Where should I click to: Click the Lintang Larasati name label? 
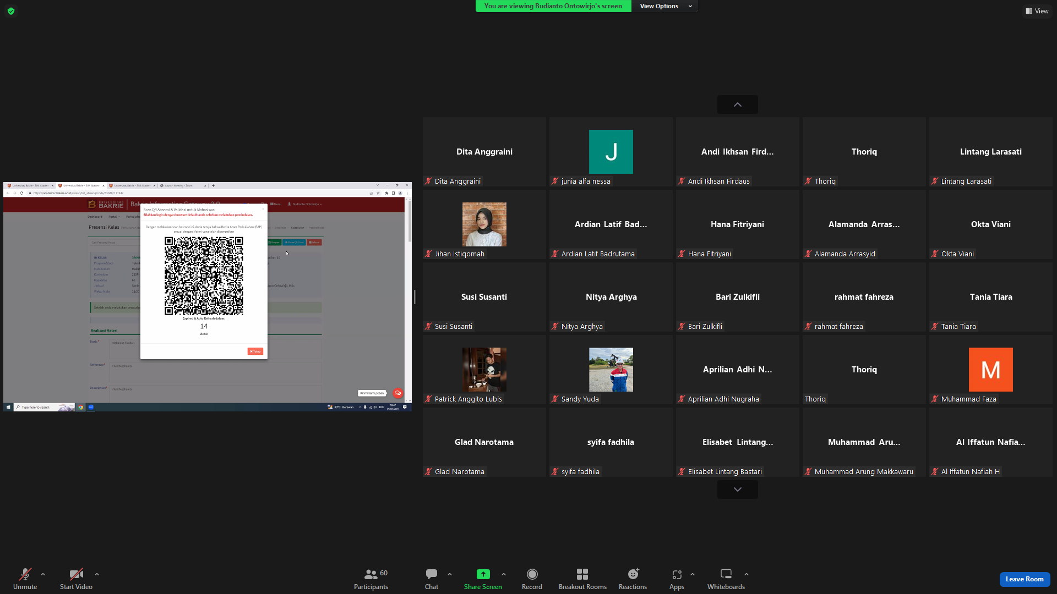tap(967, 181)
